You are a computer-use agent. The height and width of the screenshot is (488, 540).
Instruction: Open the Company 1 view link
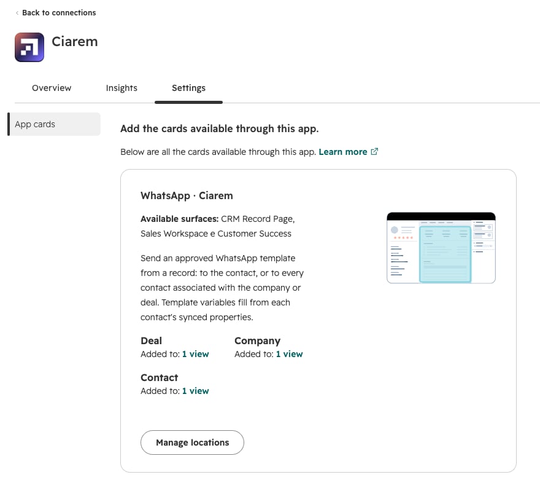(x=290, y=354)
